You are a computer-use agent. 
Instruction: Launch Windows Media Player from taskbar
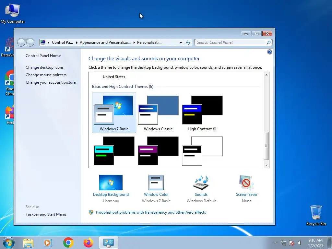point(48,243)
